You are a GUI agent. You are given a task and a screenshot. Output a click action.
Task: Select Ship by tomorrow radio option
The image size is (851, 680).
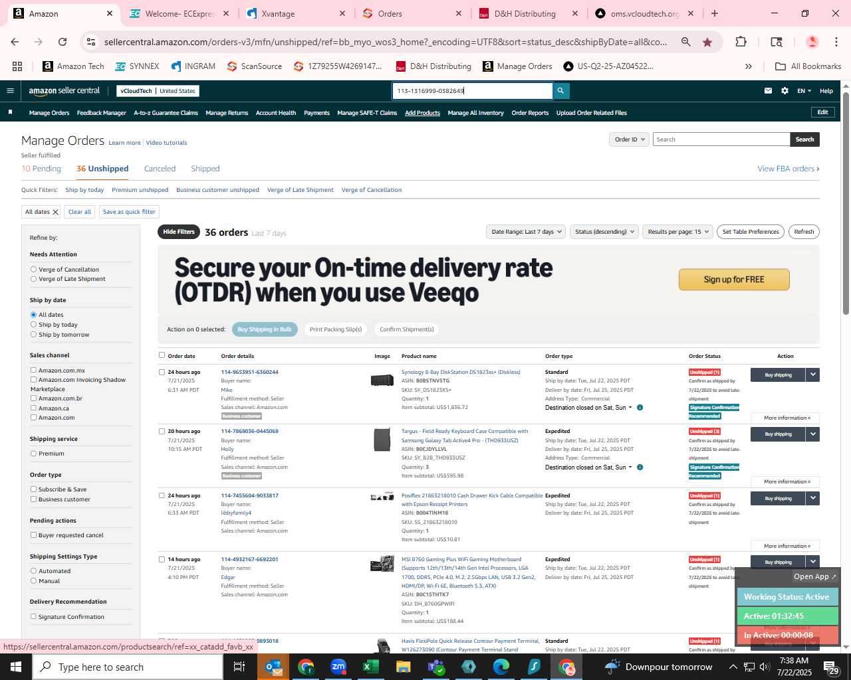pos(33,335)
